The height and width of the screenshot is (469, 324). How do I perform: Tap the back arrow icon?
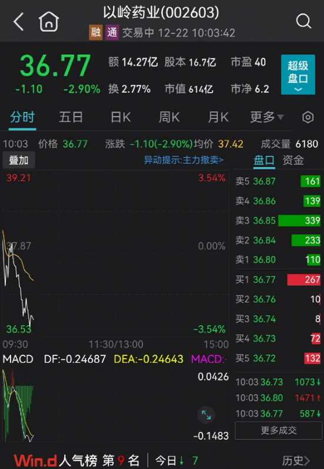tap(18, 21)
